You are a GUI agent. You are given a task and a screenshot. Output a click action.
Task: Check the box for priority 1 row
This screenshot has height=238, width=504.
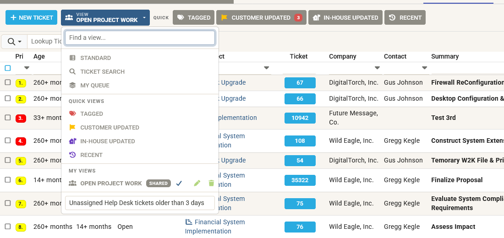[x=8, y=82]
